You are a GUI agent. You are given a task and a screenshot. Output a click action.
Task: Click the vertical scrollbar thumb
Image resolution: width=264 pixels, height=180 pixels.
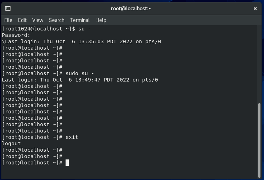pos(259,140)
